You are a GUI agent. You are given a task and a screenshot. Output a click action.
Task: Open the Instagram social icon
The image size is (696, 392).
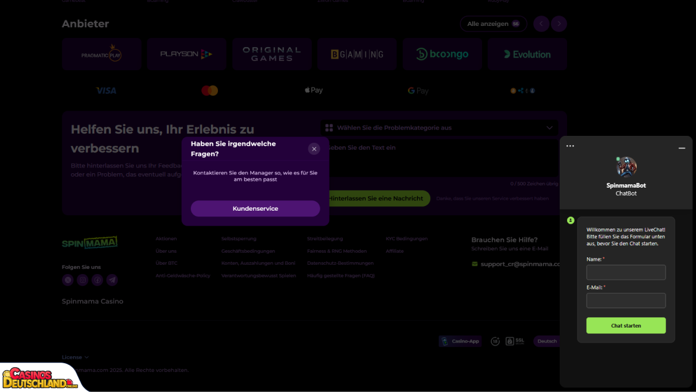pos(83,280)
